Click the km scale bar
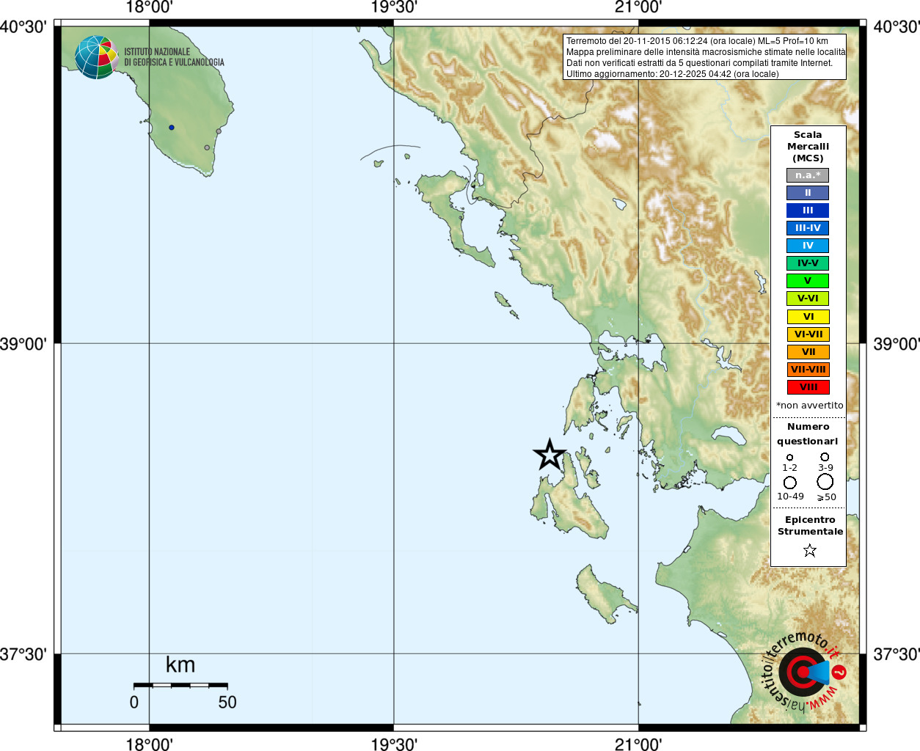The image size is (920, 751). (x=180, y=685)
